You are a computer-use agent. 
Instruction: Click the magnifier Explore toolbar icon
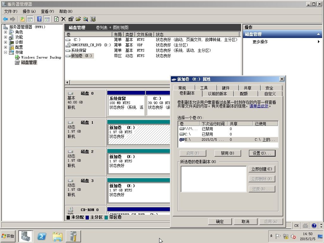pos(85,19)
